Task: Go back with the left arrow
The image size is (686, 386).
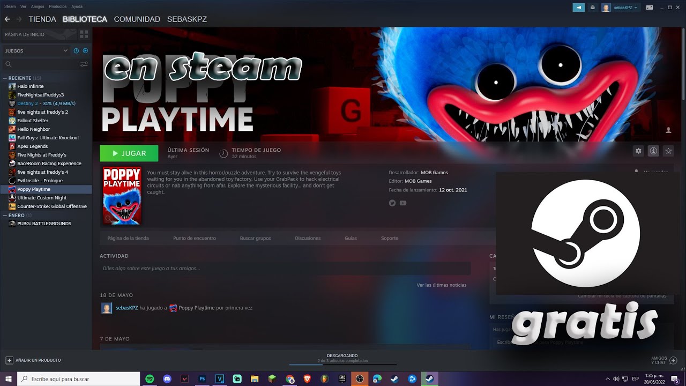Action: [x=8, y=19]
